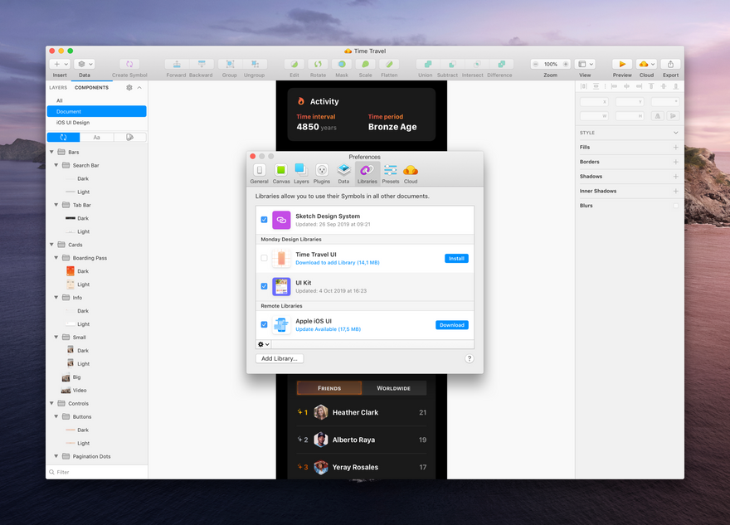The image size is (730, 525).
Task: Enable the Time Travel UI library checkbox
Action: click(x=264, y=258)
